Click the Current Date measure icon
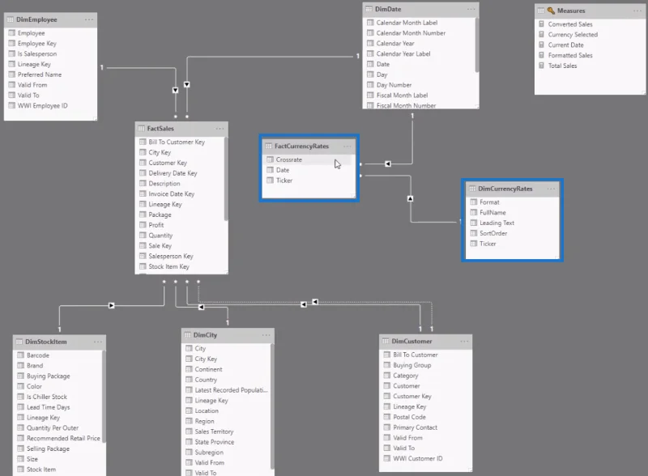The width and height of the screenshot is (648, 476). (541, 45)
